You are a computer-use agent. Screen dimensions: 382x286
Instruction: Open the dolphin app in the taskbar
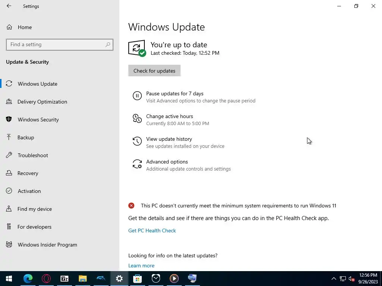[x=101, y=279]
